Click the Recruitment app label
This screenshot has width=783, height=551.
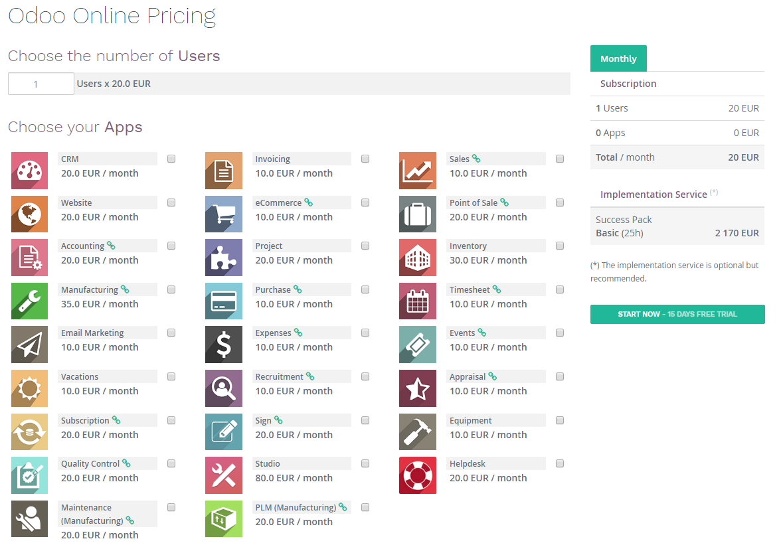click(279, 377)
